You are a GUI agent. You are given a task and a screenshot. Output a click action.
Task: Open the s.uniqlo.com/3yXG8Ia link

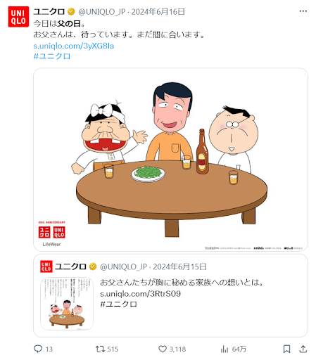[x=73, y=46]
